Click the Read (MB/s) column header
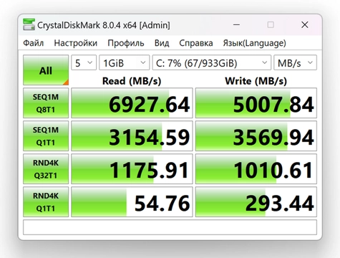 tap(132, 81)
